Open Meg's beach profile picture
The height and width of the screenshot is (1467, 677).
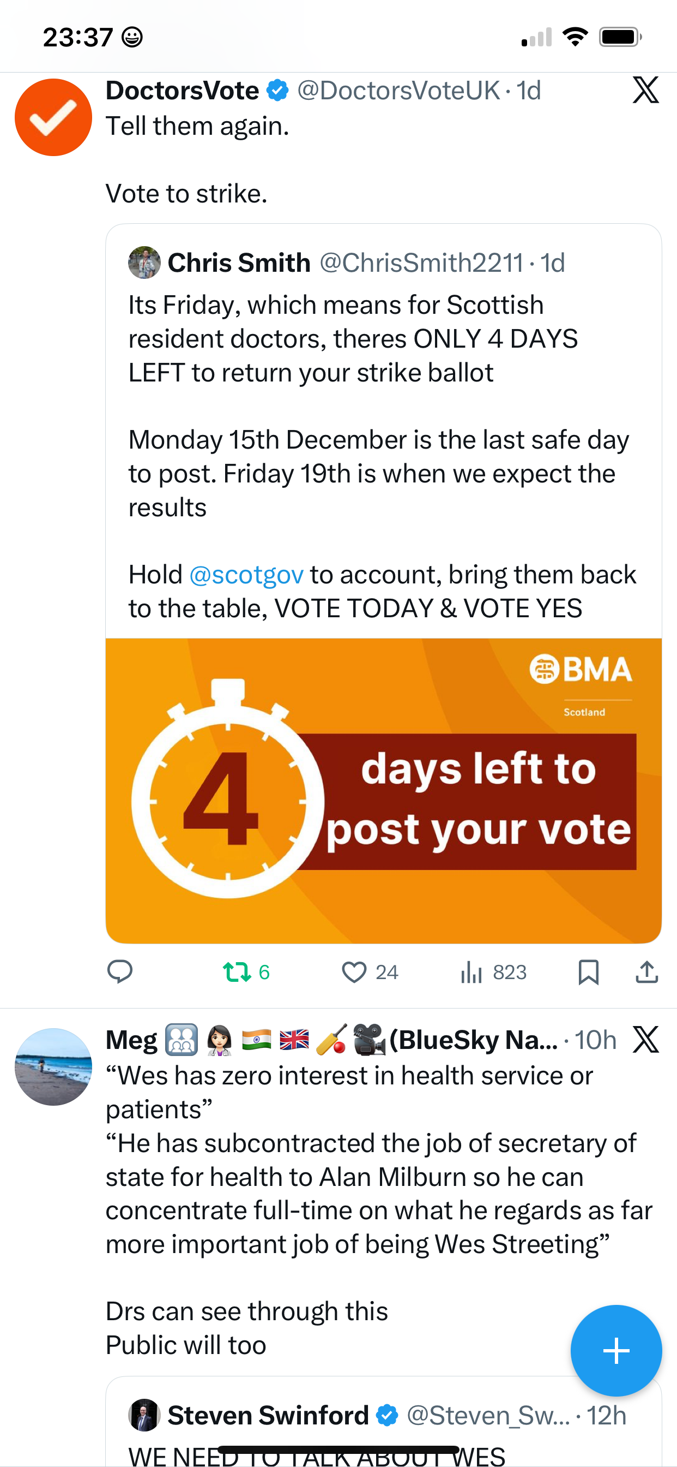tap(53, 1066)
